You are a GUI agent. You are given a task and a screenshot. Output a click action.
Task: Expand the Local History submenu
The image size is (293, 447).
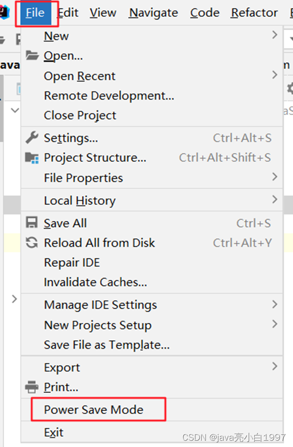click(x=275, y=200)
